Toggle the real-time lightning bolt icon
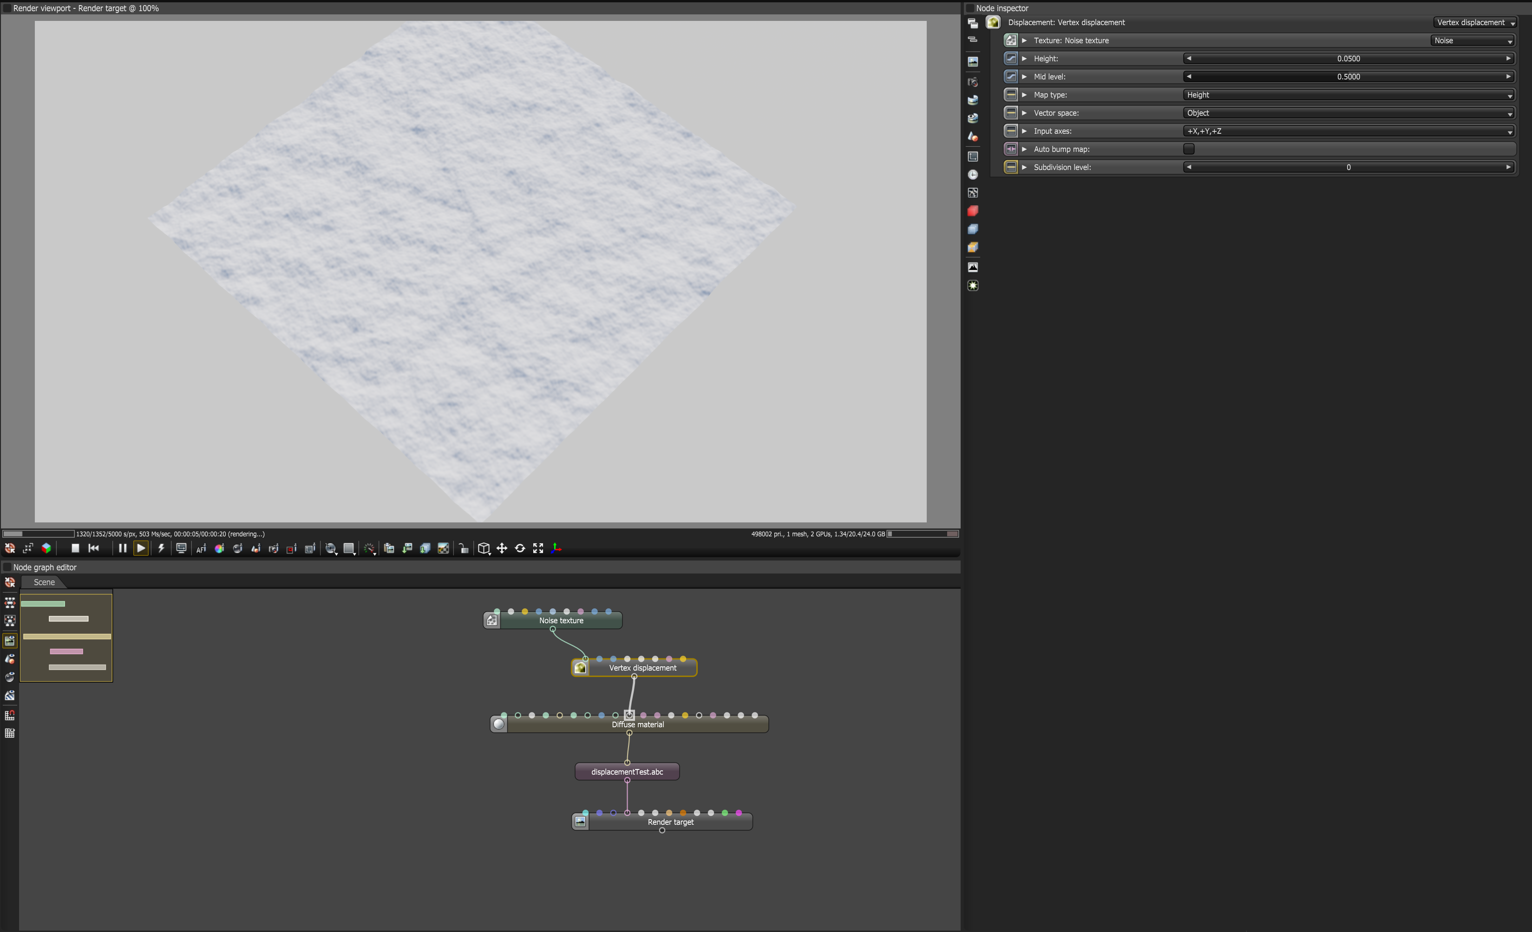 coord(161,548)
